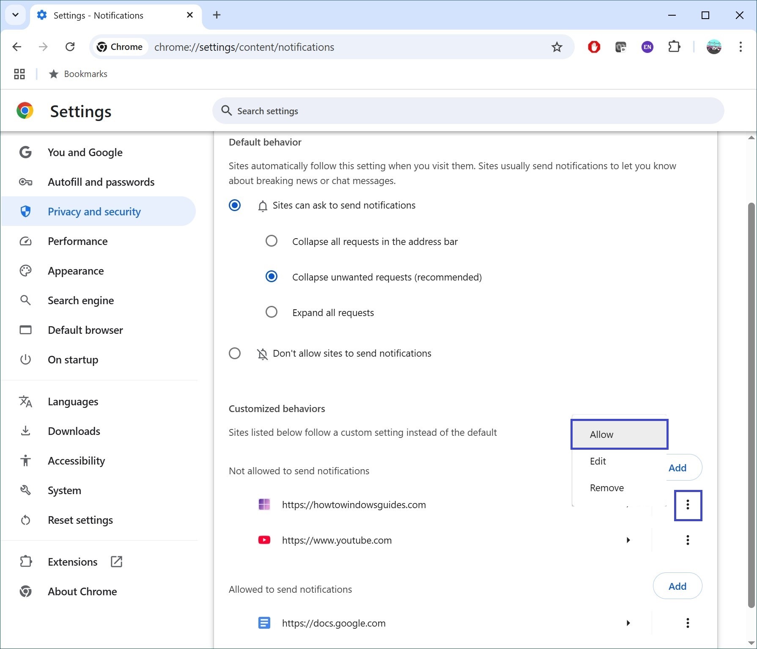Open more actions for docs.google.com
757x649 pixels.
[x=688, y=623]
